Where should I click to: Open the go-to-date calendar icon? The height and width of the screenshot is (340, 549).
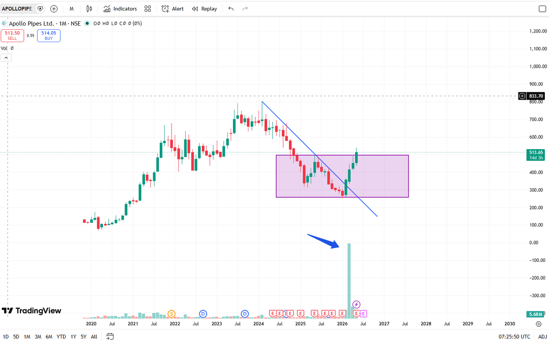110,336
